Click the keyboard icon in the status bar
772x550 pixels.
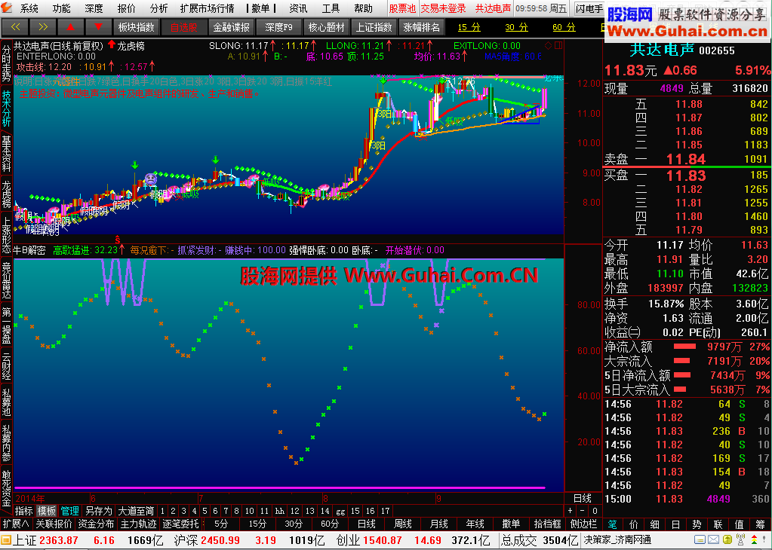tap(700, 541)
